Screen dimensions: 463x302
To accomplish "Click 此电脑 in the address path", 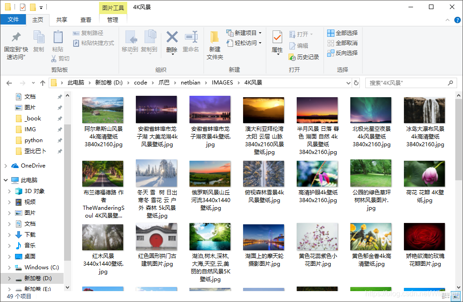I will (x=75, y=83).
